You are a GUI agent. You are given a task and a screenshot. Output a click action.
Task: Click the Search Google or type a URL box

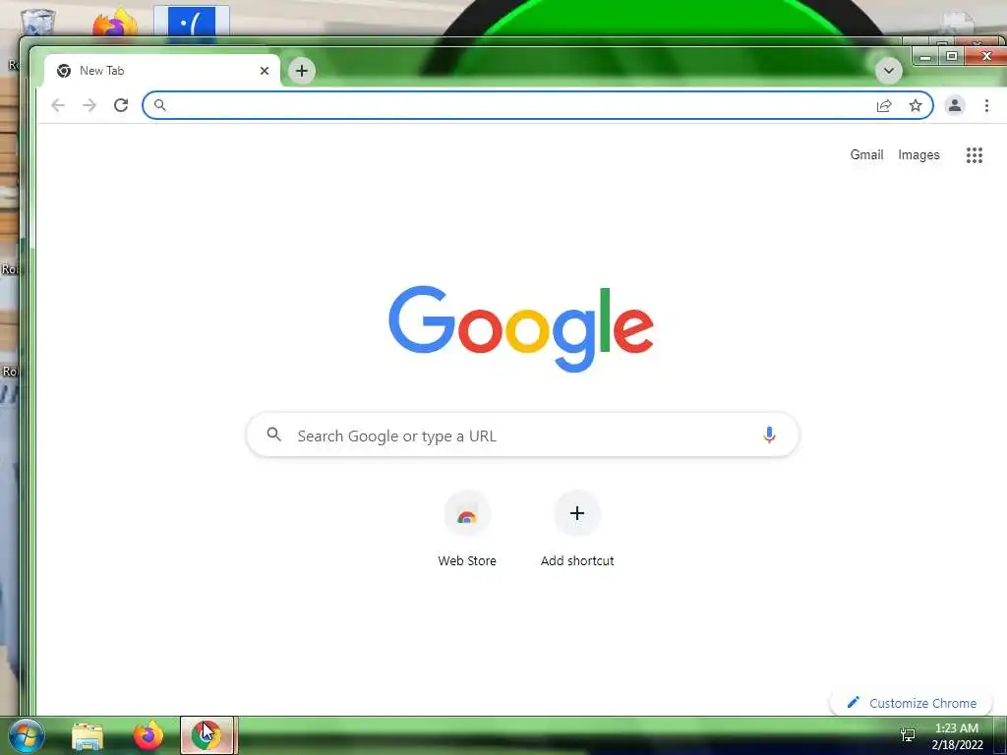522,436
